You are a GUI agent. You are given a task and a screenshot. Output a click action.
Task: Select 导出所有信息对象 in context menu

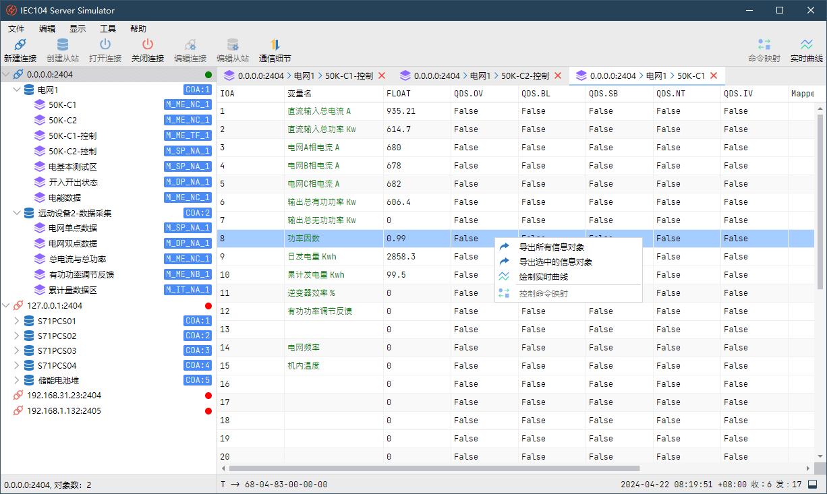point(551,247)
